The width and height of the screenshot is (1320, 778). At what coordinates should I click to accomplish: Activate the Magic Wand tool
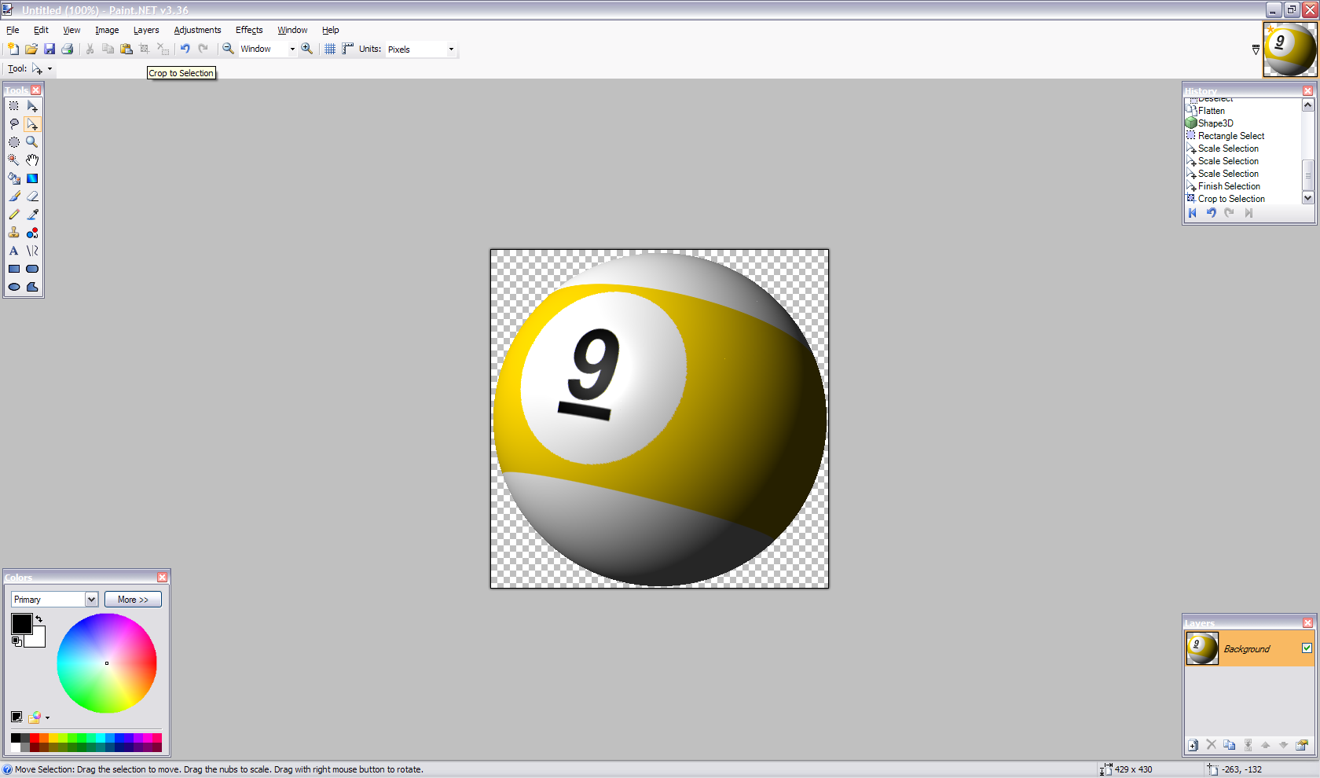coord(13,160)
